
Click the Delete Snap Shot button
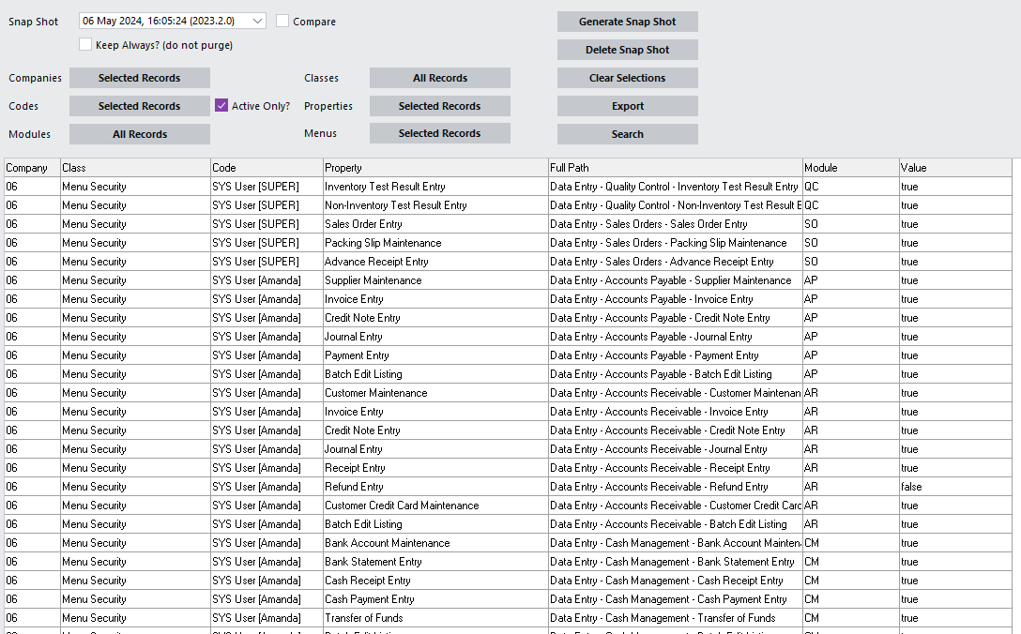pyautogui.click(x=628, y=50)
